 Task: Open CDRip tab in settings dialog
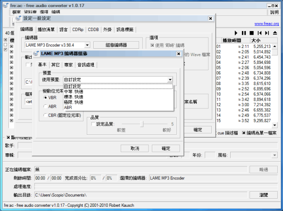78,30
